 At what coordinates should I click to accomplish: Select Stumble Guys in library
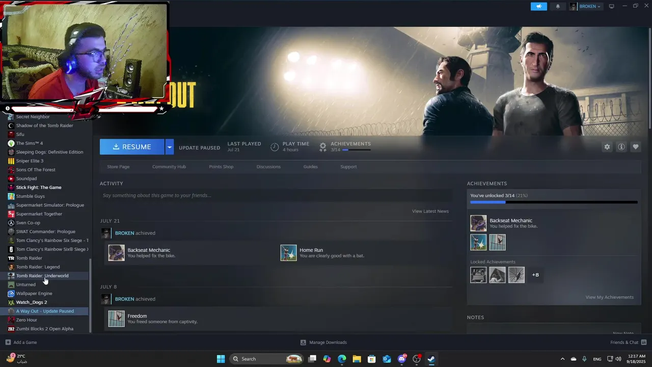31,196
